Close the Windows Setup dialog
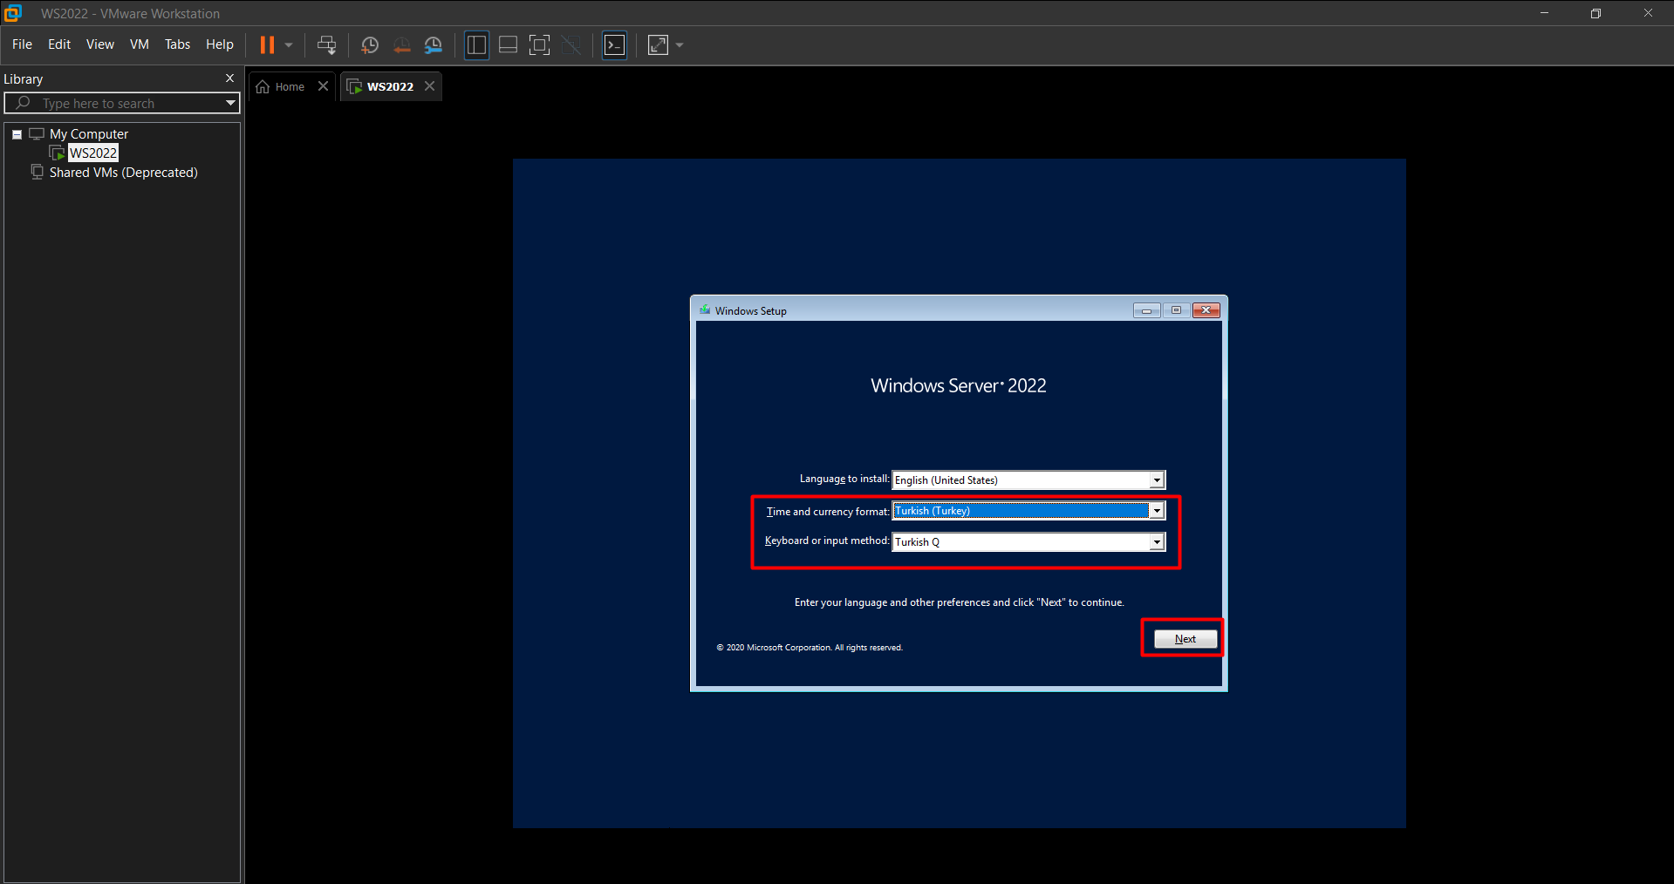This screenshot has height=884, width=1674. pos(1206,310)
